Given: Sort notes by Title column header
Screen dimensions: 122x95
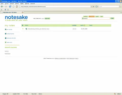Looking at the screenshot, I should (27, 25).
